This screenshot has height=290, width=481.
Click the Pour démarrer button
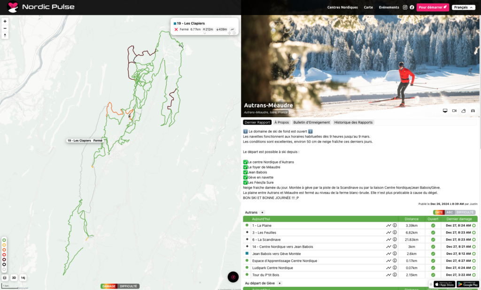point(433,7)
